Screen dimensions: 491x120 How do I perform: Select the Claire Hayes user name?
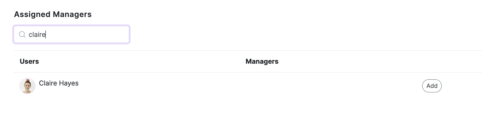[x=59, y=83]
